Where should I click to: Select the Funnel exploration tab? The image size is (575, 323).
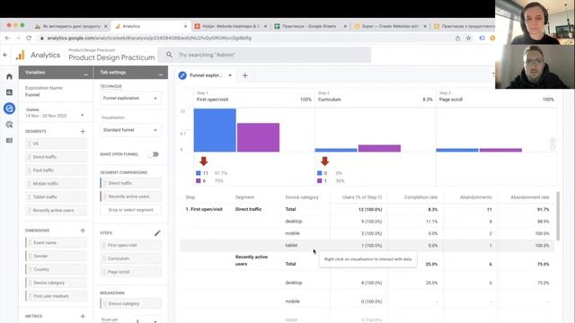pyautogui.click(x=206, y=75)
